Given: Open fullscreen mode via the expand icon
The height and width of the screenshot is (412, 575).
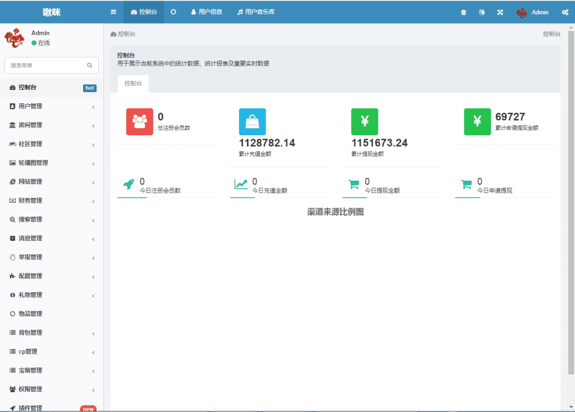Looking at the screenshot, I should click(500, 11).
